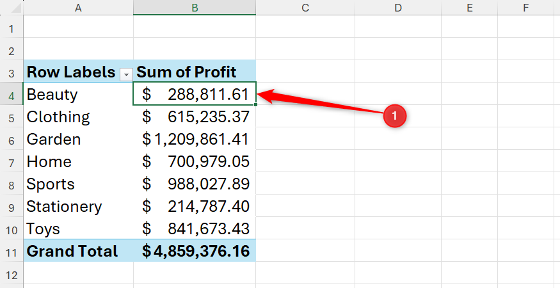Select the Stationery cell
The width and height of the screenshot is (560, 288).
(78, 206)
